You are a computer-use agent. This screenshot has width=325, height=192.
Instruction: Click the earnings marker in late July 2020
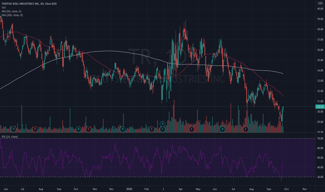[245, 129]
